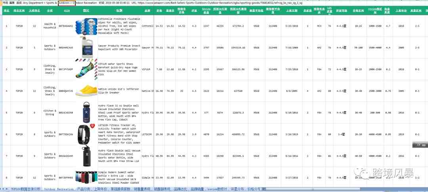Viewport: 428px width, 192px height.
Task: Select the 'LETSCOM Fitness Tracker HR' title cell
Action: point(119,134)
